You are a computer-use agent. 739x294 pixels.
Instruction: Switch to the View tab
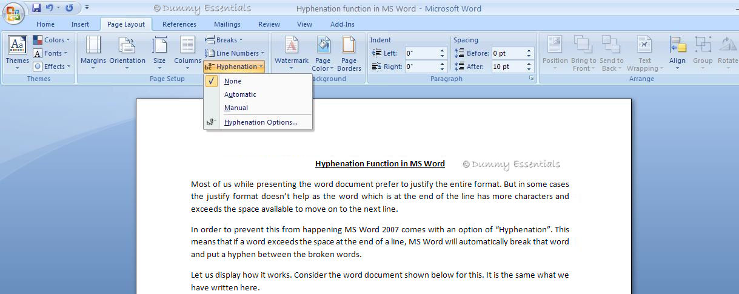tap(305, 24)
